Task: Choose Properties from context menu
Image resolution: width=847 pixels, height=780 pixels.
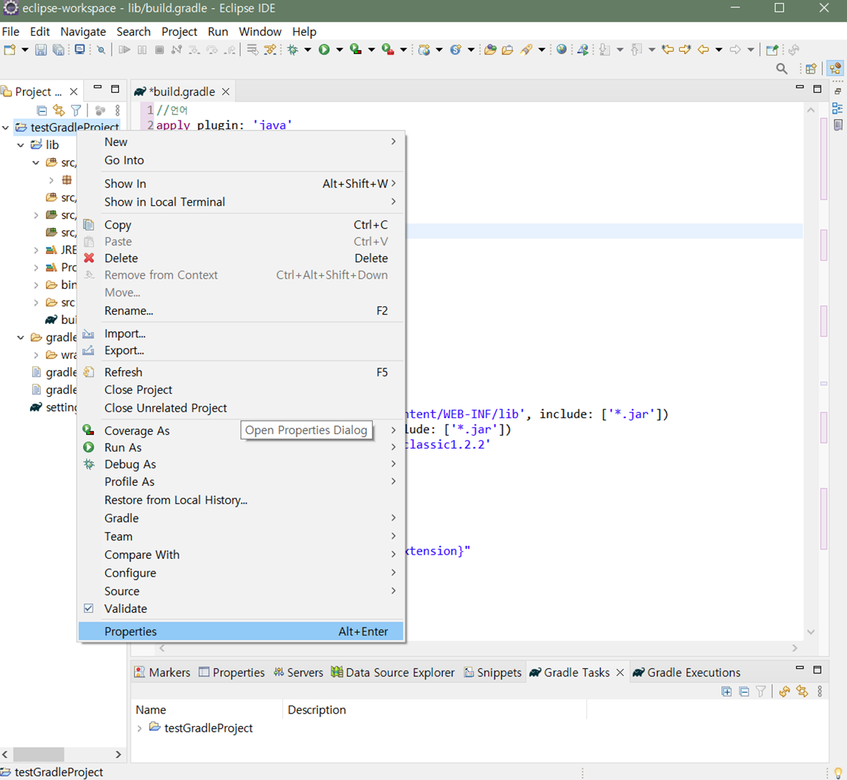Action: coord(240,631)
